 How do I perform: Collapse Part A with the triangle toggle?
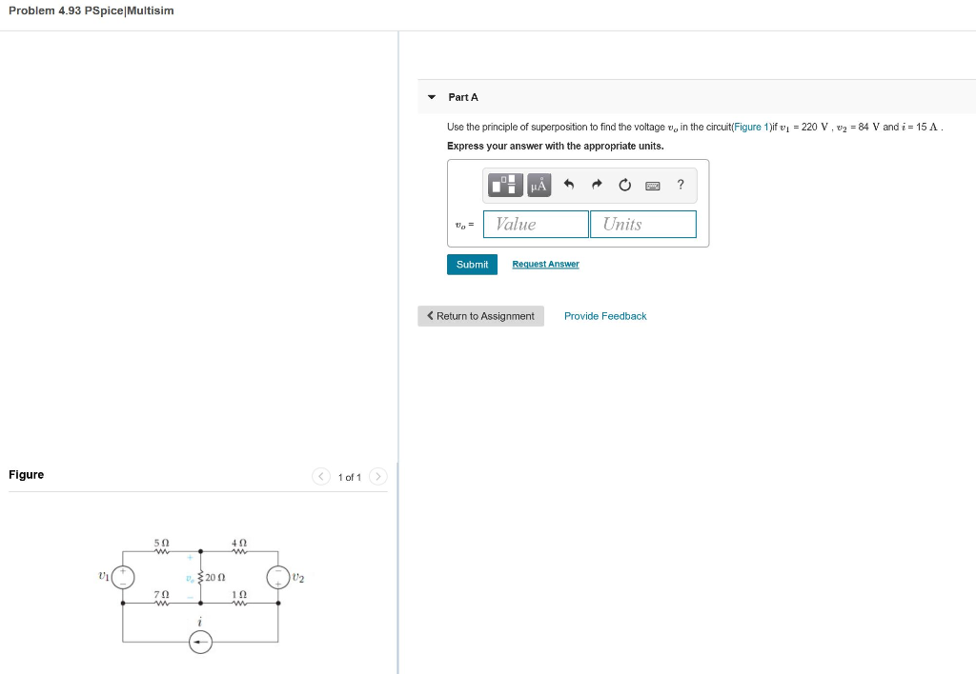pos(432,96)
